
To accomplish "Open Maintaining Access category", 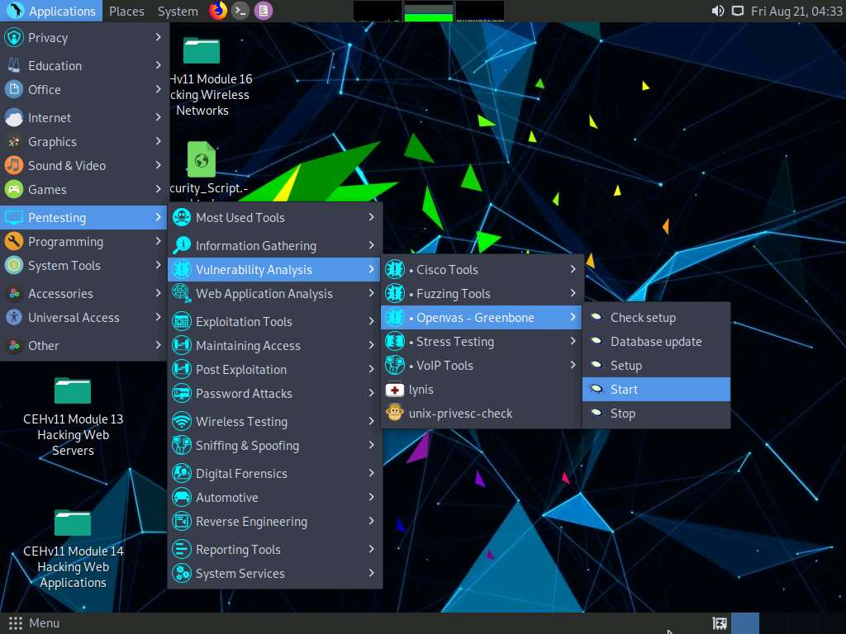I will click(275, 345).
